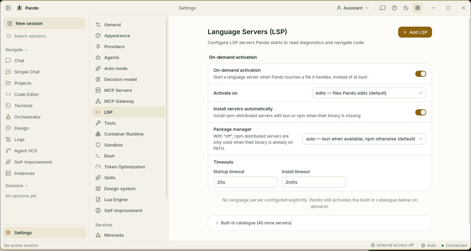Screen dimensions: 471x251
Task: Collapse the Navigate section
Action: (x=16, y=50)
